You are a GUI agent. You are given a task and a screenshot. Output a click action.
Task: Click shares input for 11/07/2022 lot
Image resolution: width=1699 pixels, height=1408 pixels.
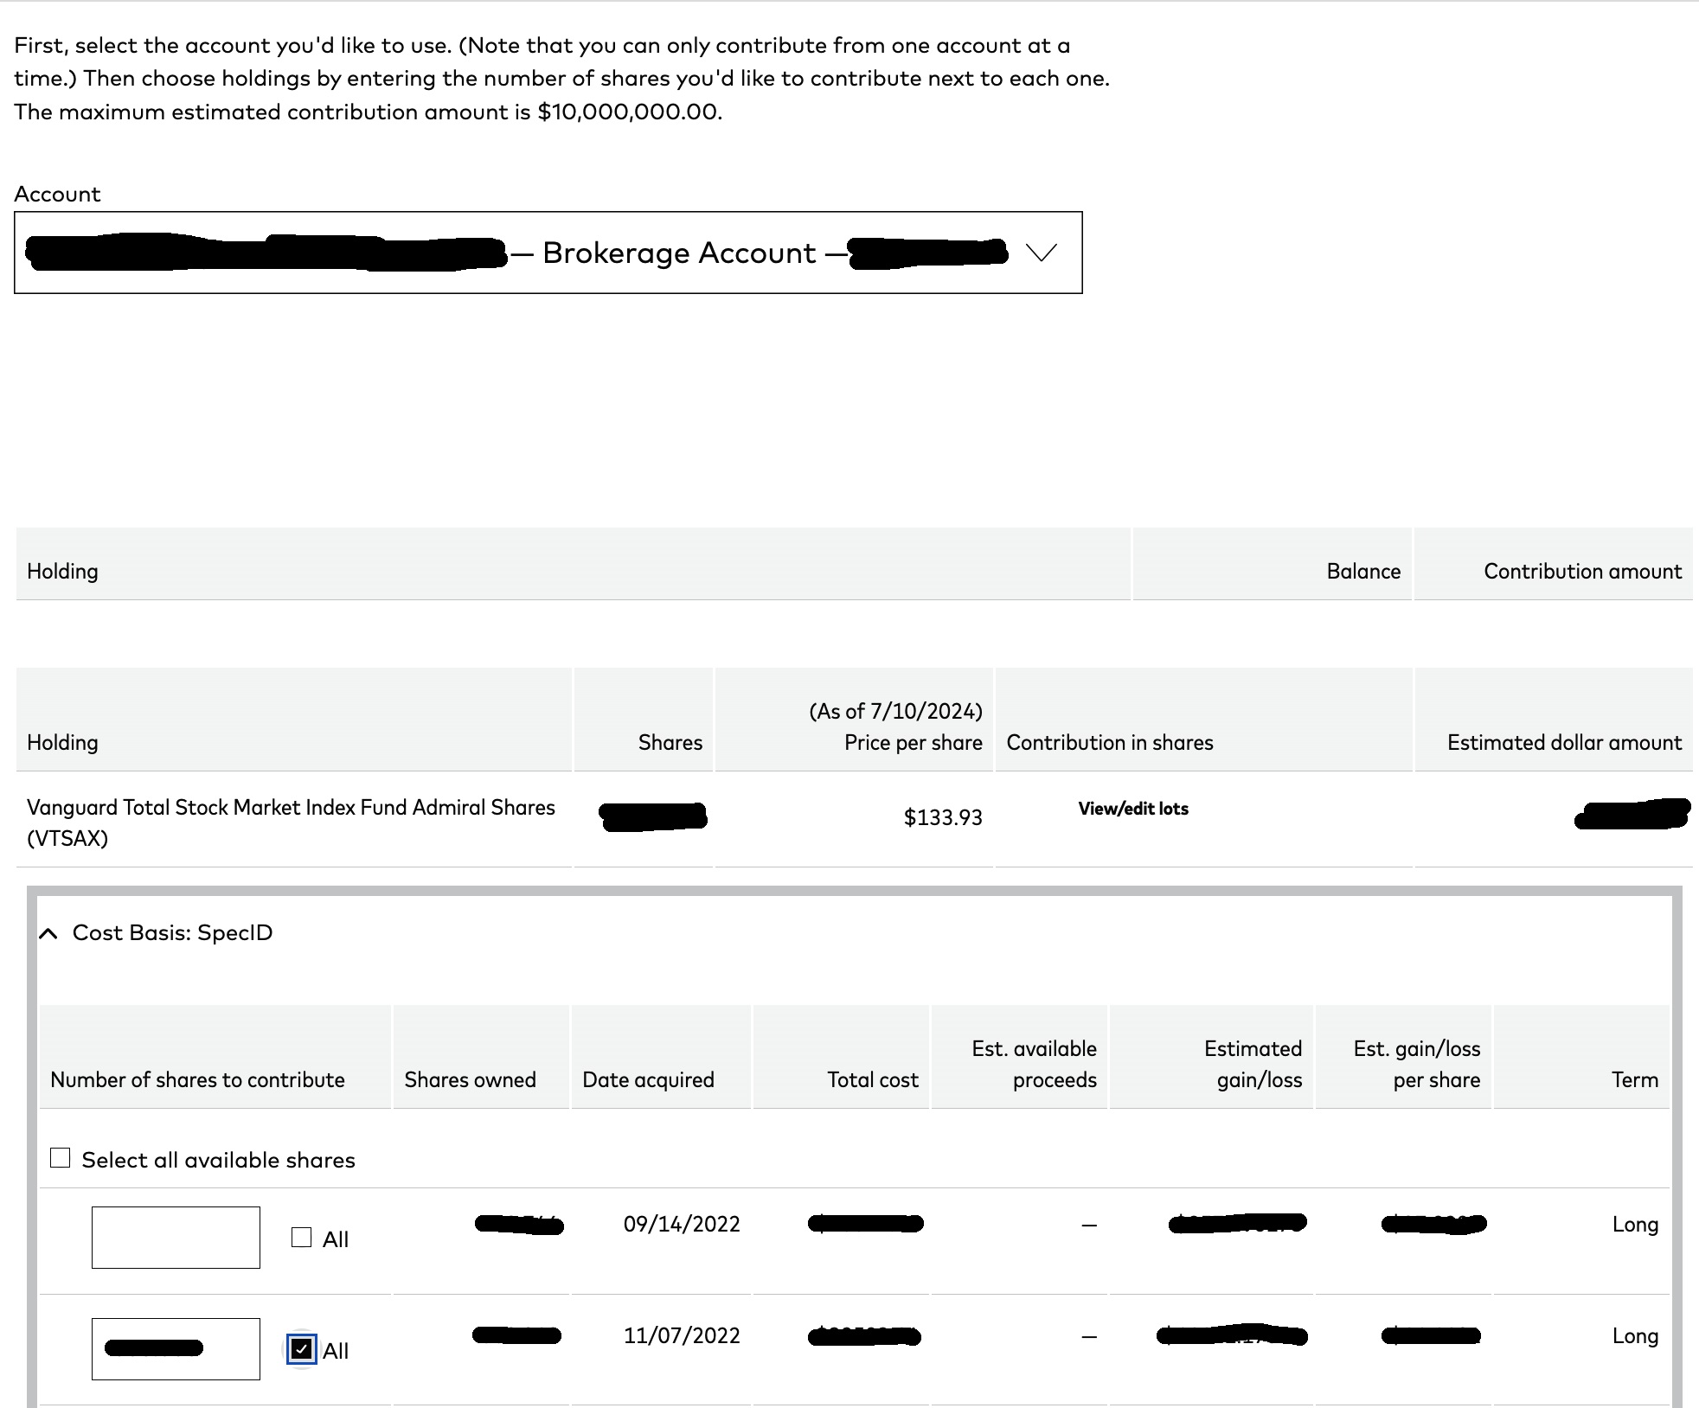coord(176,1349)
